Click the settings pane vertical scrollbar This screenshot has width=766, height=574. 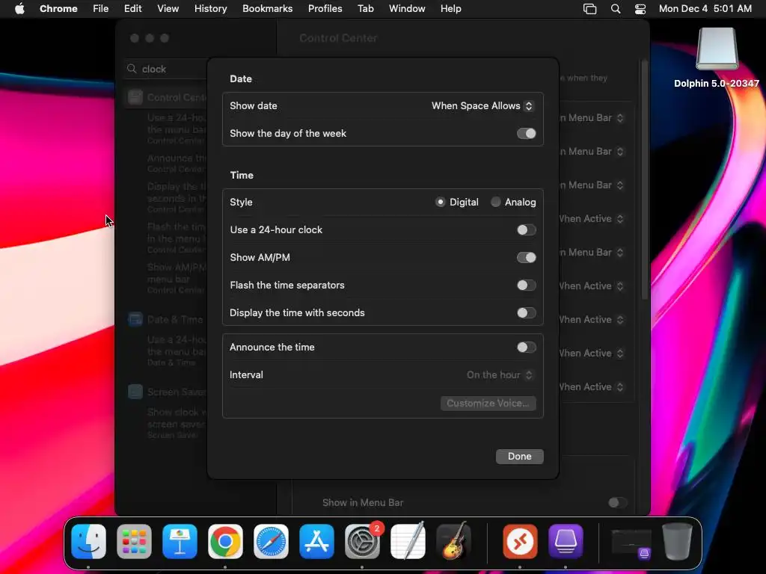coord(644,181)
